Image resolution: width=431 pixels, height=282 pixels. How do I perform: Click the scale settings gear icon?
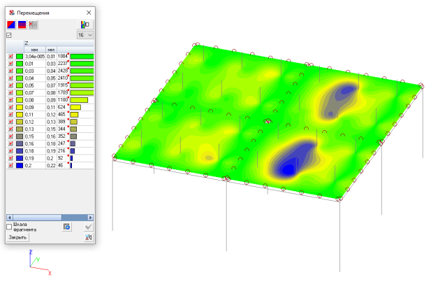tap(67, 227)
